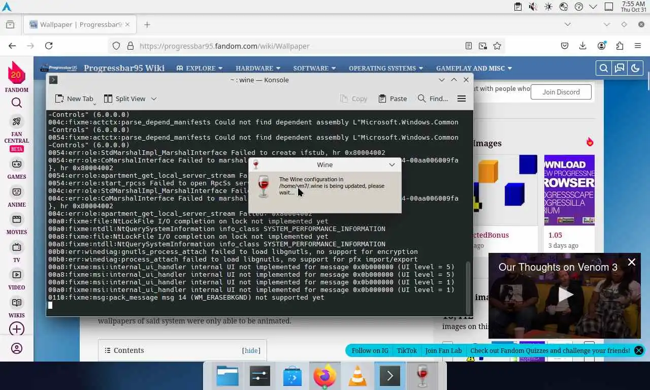Open Firefox hamburger application menu
This screenshot has width=650, height=390.
[638, 46]
